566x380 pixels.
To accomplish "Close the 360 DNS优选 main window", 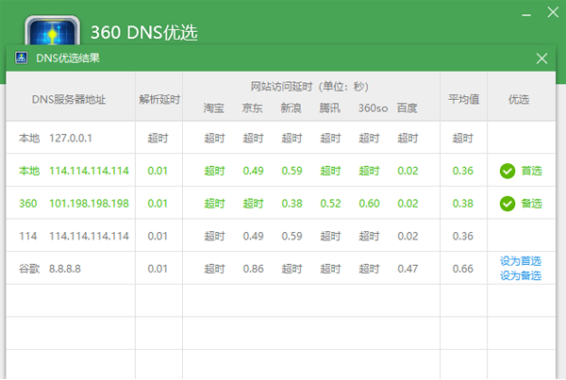I will (553, 12).
